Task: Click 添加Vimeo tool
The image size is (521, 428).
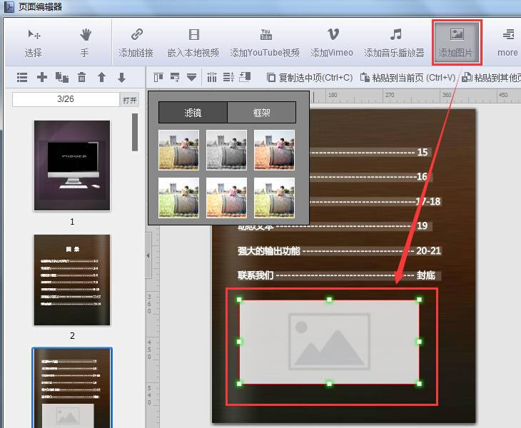Action: pyautogui.click(x=332, y=43)
